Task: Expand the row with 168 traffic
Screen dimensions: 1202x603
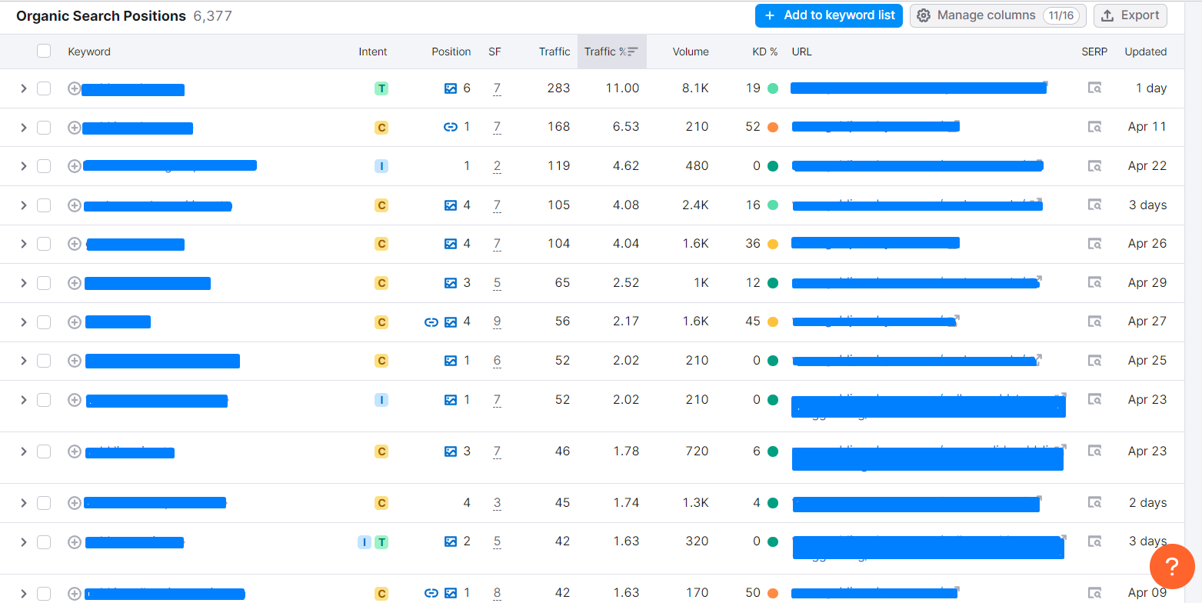Action: click(x=23, y=128)
